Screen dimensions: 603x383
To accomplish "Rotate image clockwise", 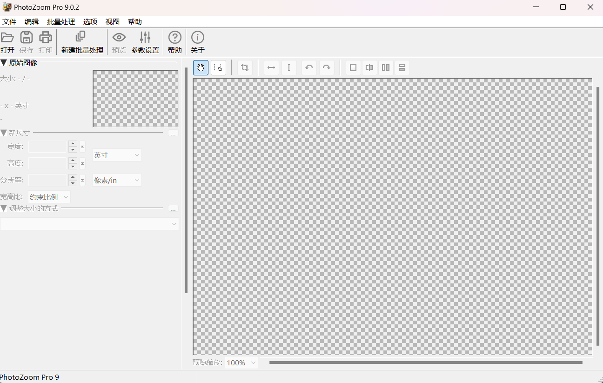I will [327, 67].
